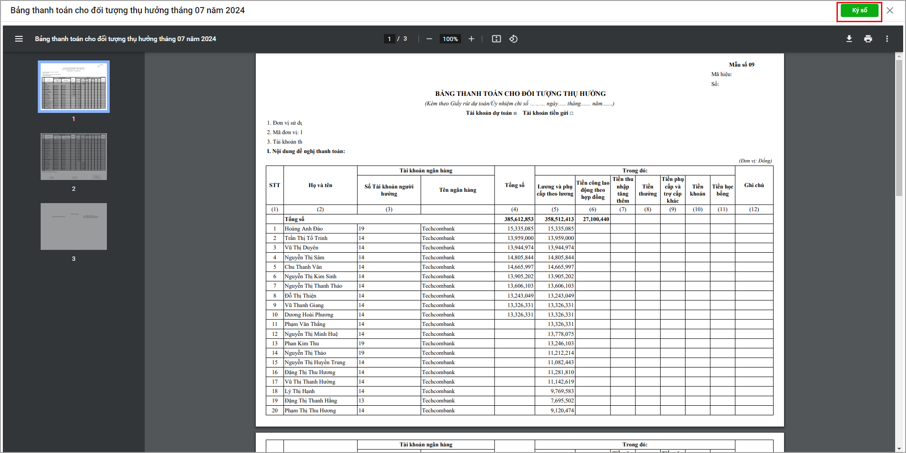Click the name Chu Thanh Vân
Screen dimensions: 906x453
pos(303,267)
